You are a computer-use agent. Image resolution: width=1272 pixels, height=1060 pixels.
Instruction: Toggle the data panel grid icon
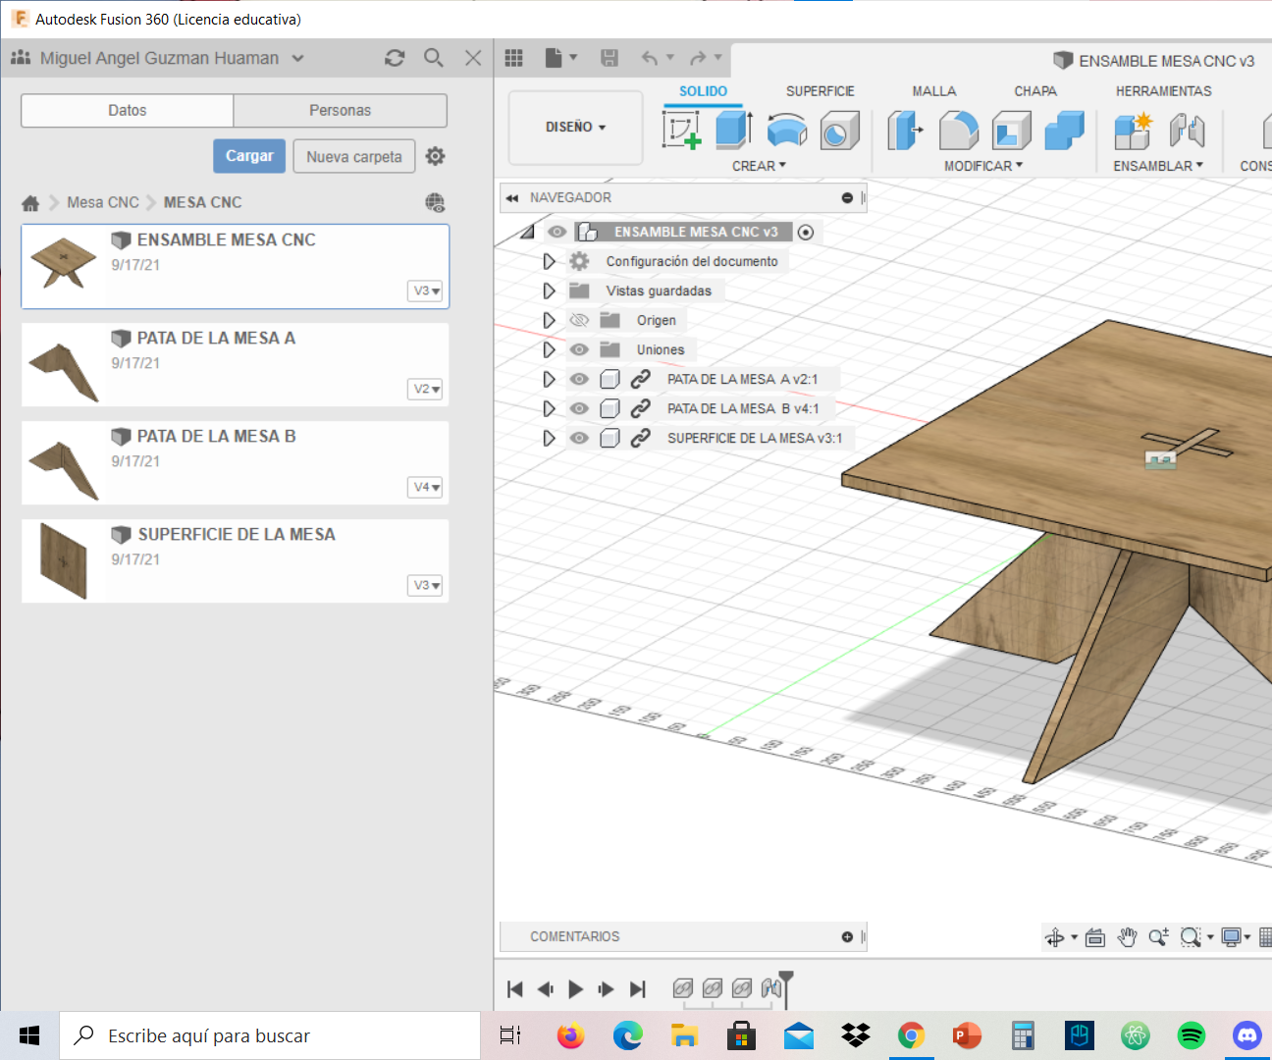tap(514, 58)
